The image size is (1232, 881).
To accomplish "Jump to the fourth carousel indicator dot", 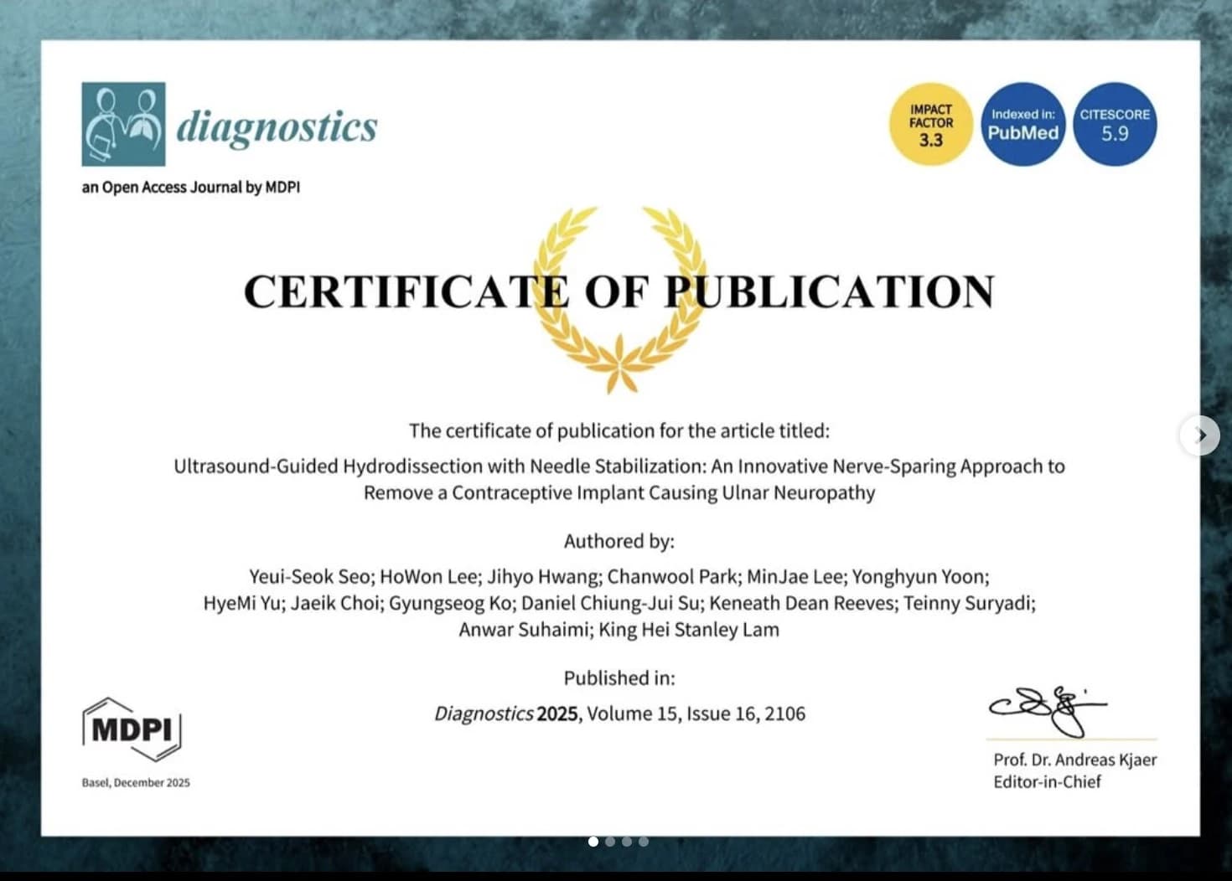I will pyautogui.click(x=644, y=842).
